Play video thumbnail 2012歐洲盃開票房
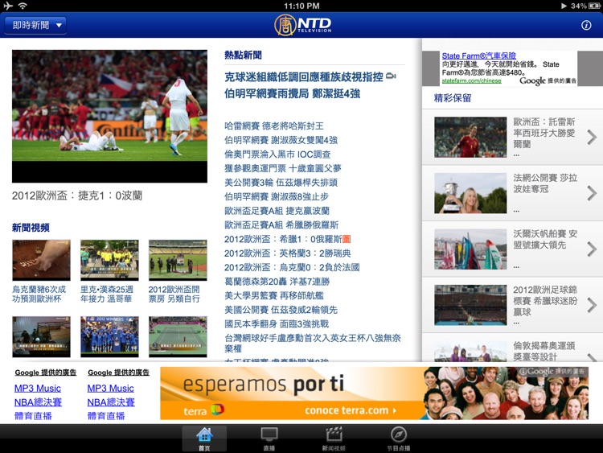The height and width of the screenshot is (453, 603). [178, 260]
